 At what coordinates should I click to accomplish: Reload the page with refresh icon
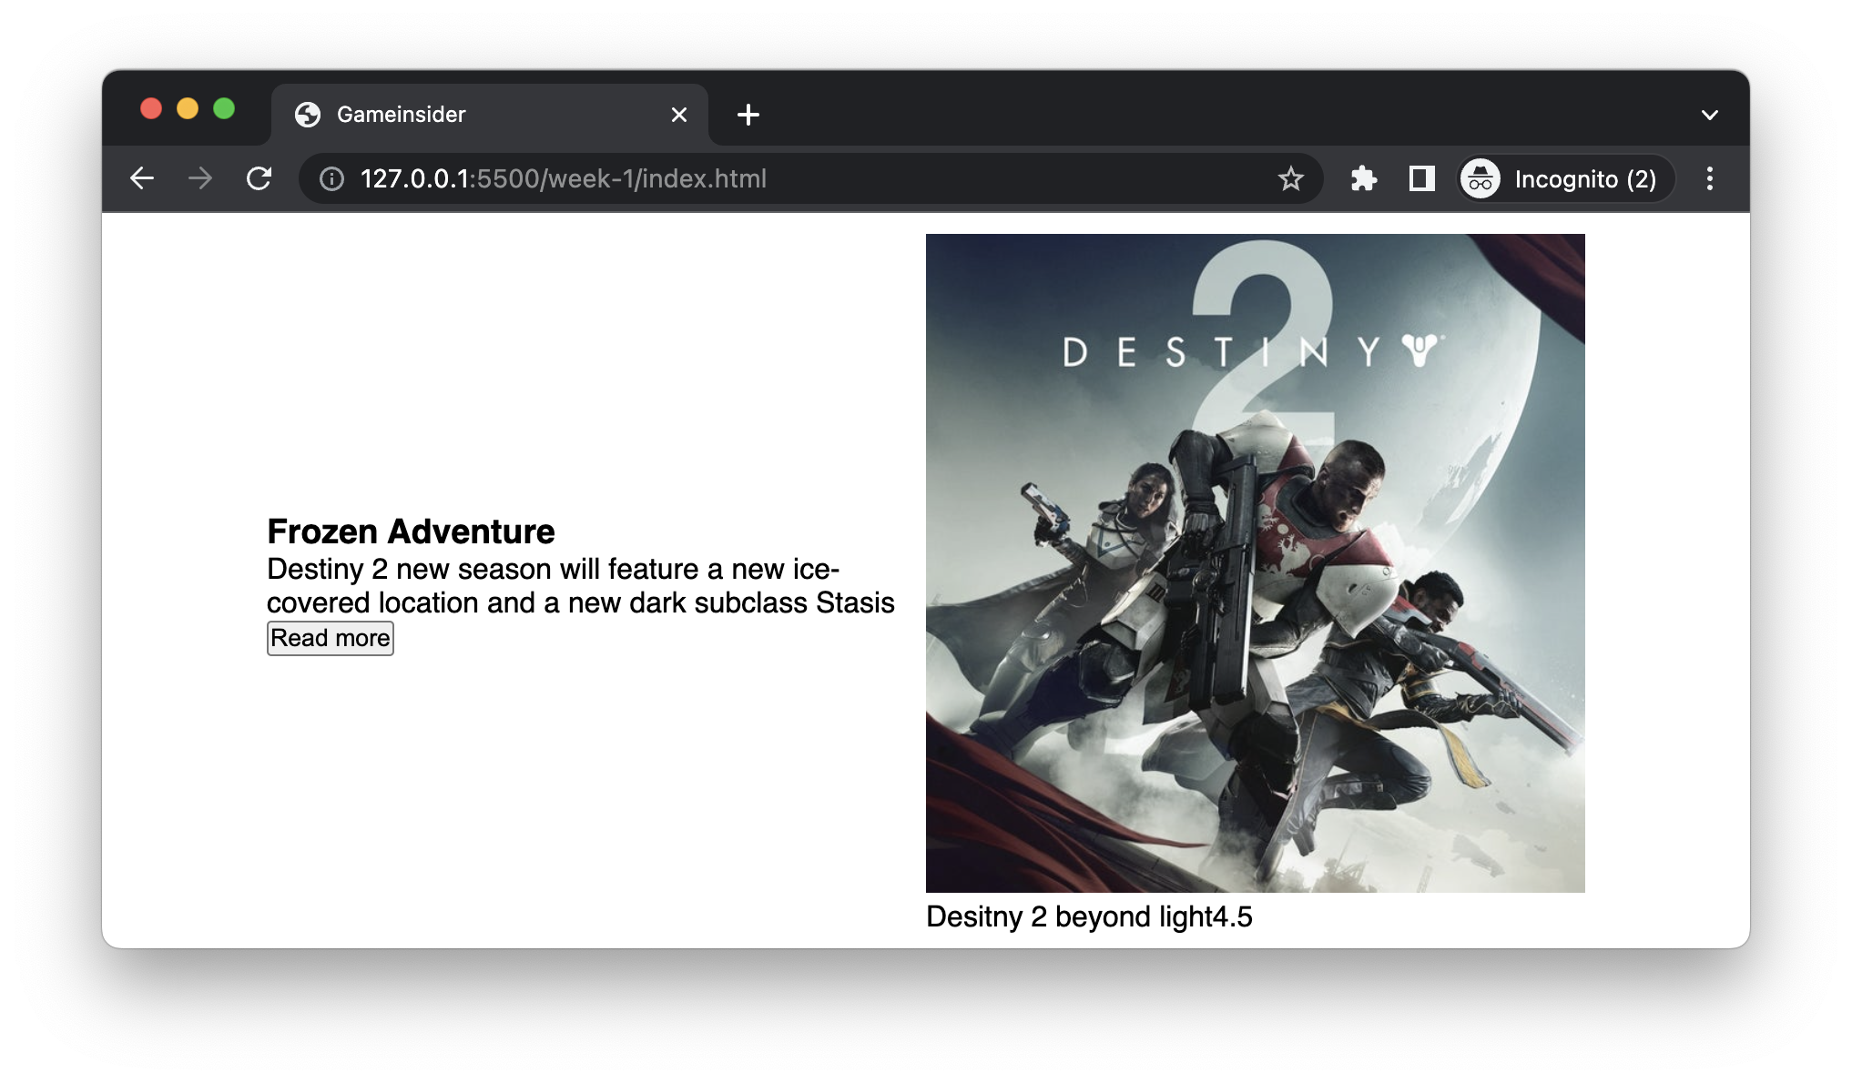[x=259, y=178]
